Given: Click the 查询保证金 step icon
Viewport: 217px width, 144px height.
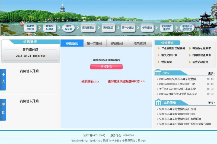Looking at the screenshot, I should (88, 28).
